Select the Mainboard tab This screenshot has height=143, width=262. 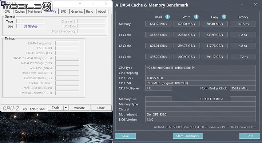coord(35,12)
